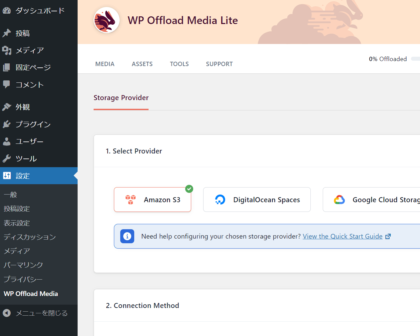Switch to the MEDIA tab
420x336 pixels.
tap(105, 64)
